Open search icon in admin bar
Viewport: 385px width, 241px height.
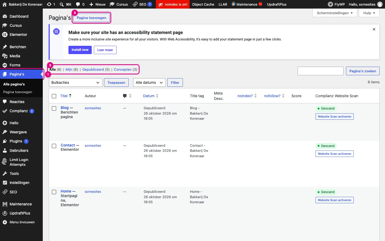62,4
